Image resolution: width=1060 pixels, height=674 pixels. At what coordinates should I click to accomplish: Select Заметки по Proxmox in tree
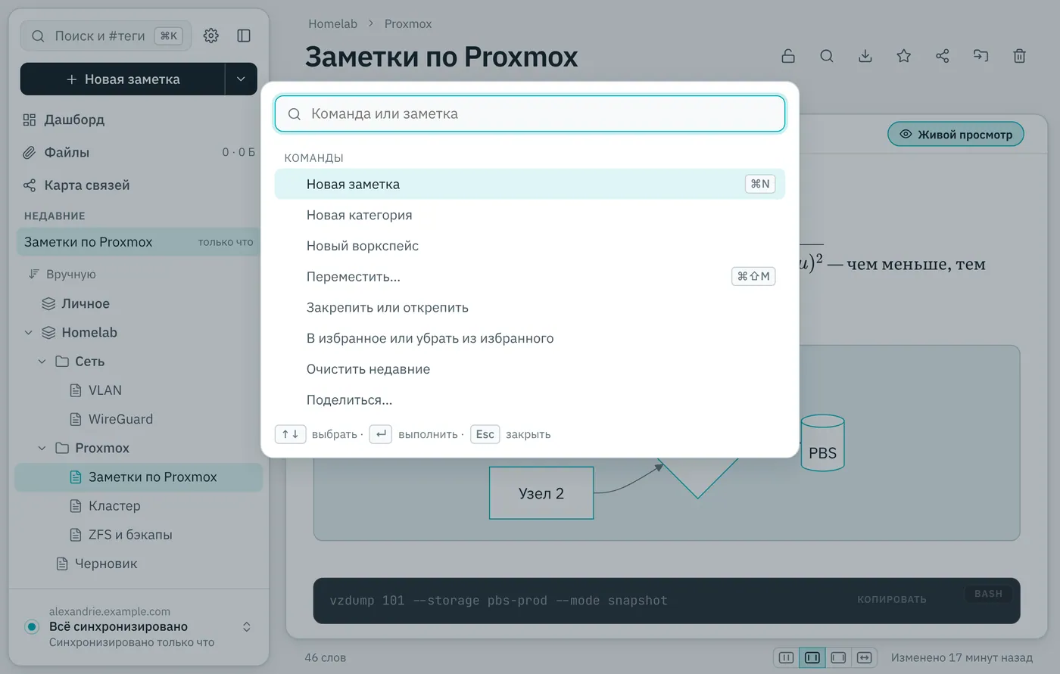click(139, 477)
